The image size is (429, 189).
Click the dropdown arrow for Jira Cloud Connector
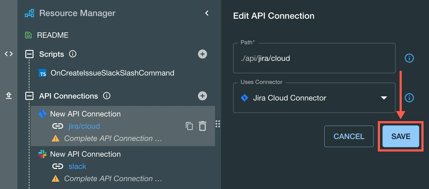coord(384,98)
